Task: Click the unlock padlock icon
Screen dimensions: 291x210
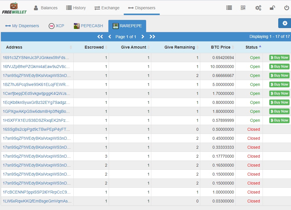Action: [x=272, y=8]
